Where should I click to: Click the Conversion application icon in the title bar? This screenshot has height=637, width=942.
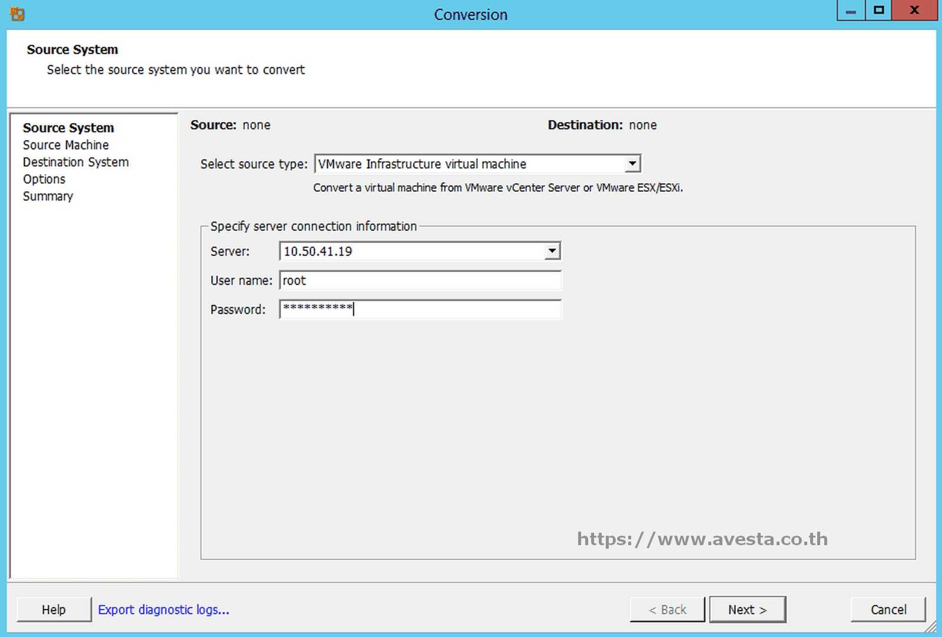point(17,13)
